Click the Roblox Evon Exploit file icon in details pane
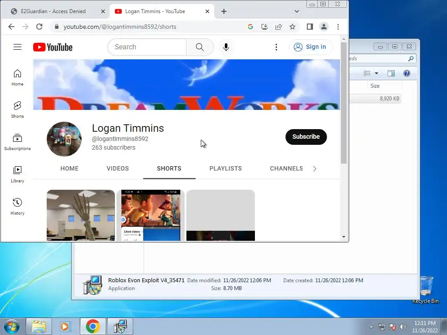Screen dimensions: 447x335 [93, 284]
